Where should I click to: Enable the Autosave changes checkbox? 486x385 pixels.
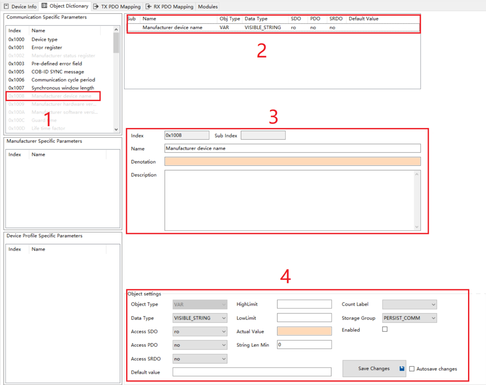(x=412, y=369)
